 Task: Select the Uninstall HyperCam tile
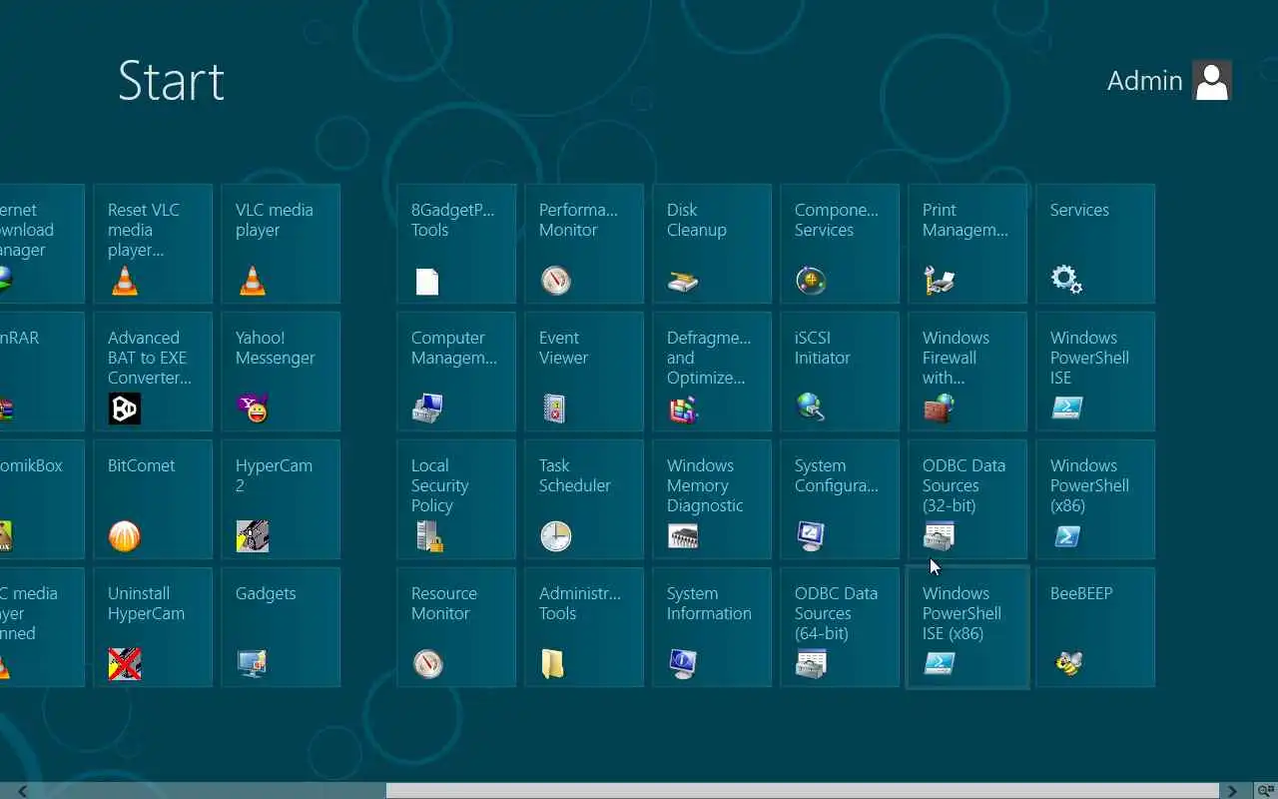(x=153, y=627)
